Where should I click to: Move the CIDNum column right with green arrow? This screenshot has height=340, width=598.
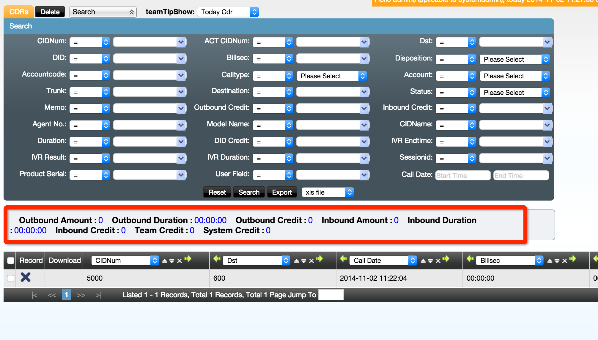pyautogui.click(x=188, y=259)
